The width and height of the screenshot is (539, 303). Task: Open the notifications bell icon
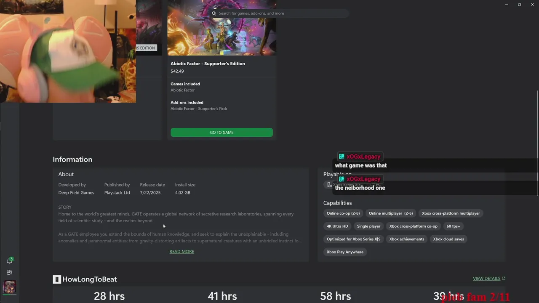coord(10,260)
